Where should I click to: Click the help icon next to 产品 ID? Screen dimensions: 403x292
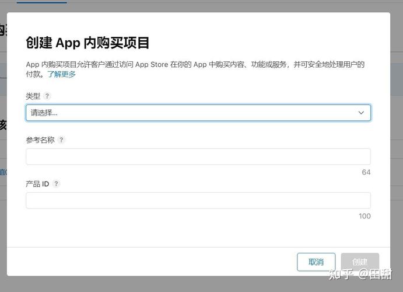56,184
